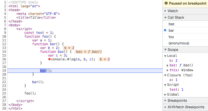Click the Paused on breakpoint banner
Image resolution: width=208 pixels, height=111 pixels.
tap(185, 4)
